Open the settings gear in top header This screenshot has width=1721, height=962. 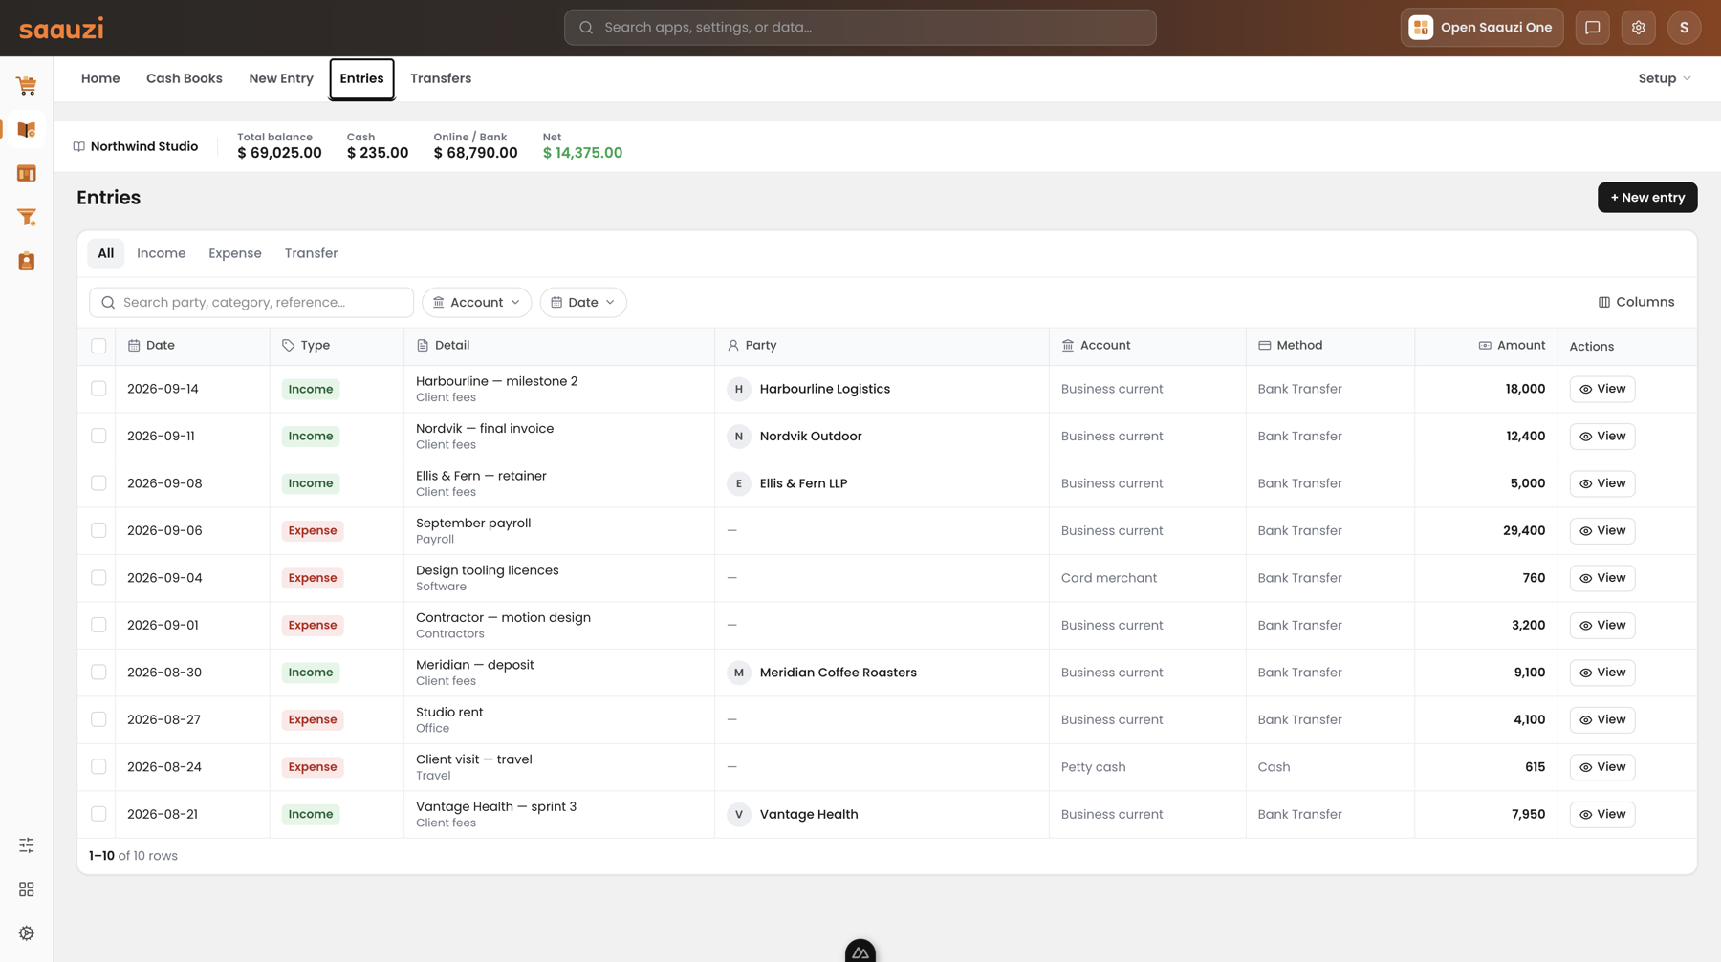[1639, 28]
